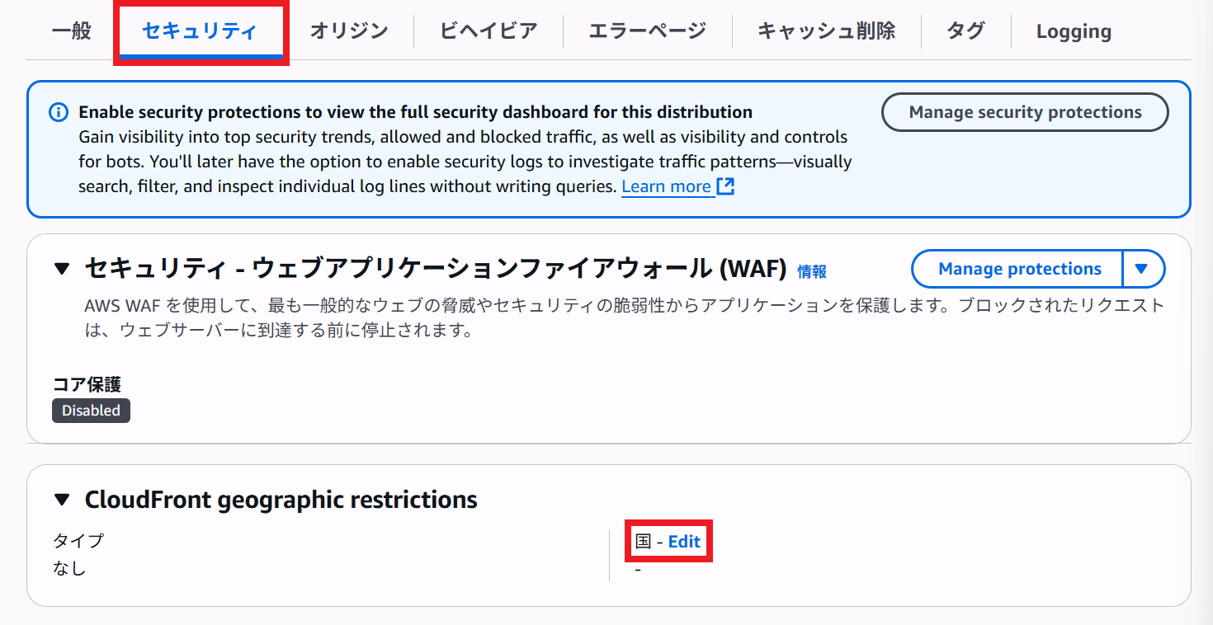Screen dimensions: 1213x625
Task: Select the タグ tab
Action: (965, 31)
